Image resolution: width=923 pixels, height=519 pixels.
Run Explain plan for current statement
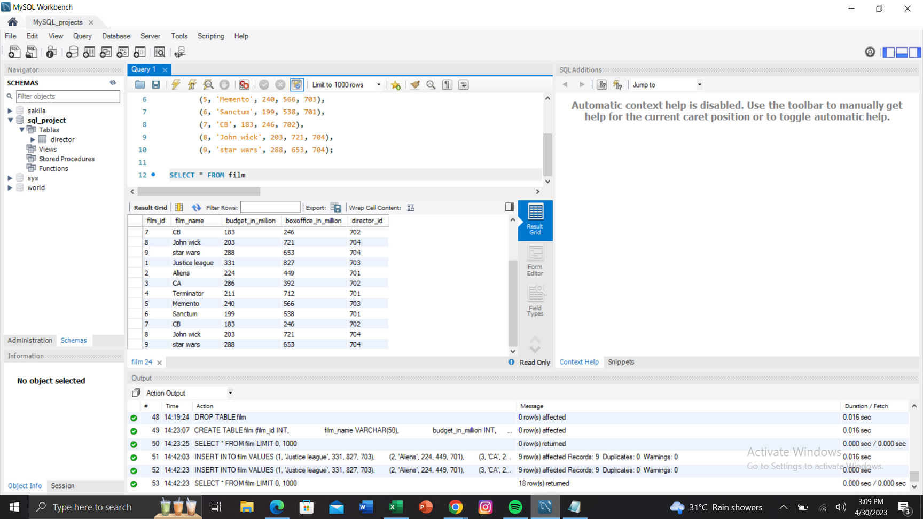coord(208,85)
